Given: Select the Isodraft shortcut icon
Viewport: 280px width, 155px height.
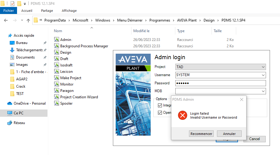Looking at the screenshot, I should 57,65.
